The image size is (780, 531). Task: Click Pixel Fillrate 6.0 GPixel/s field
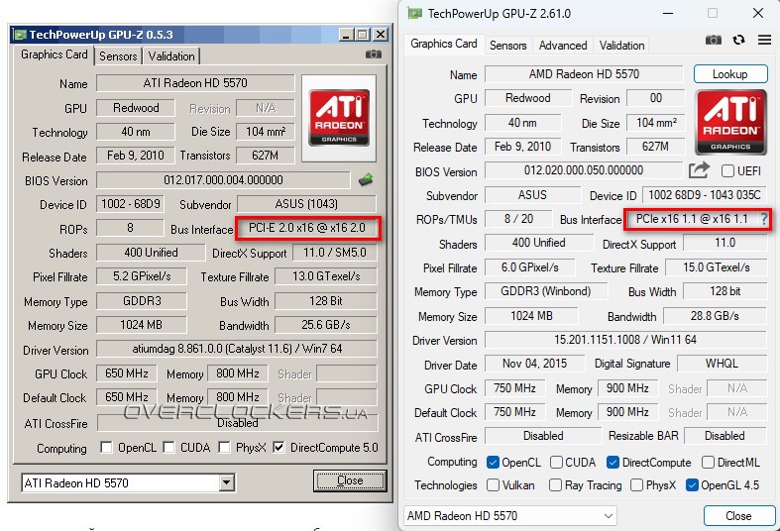pyautogui.click(x=530, y=267)
